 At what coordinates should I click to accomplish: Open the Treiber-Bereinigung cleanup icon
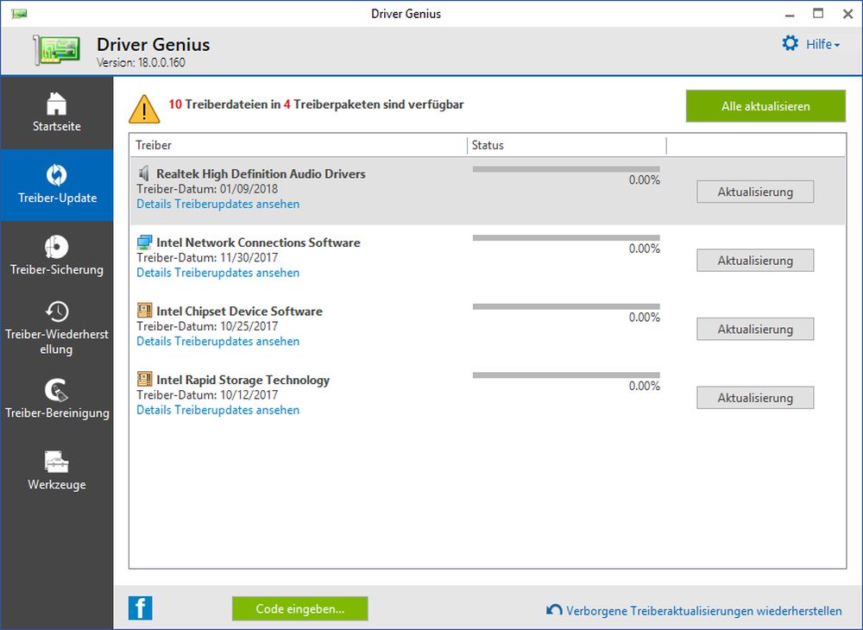click(x=57, y=390)
